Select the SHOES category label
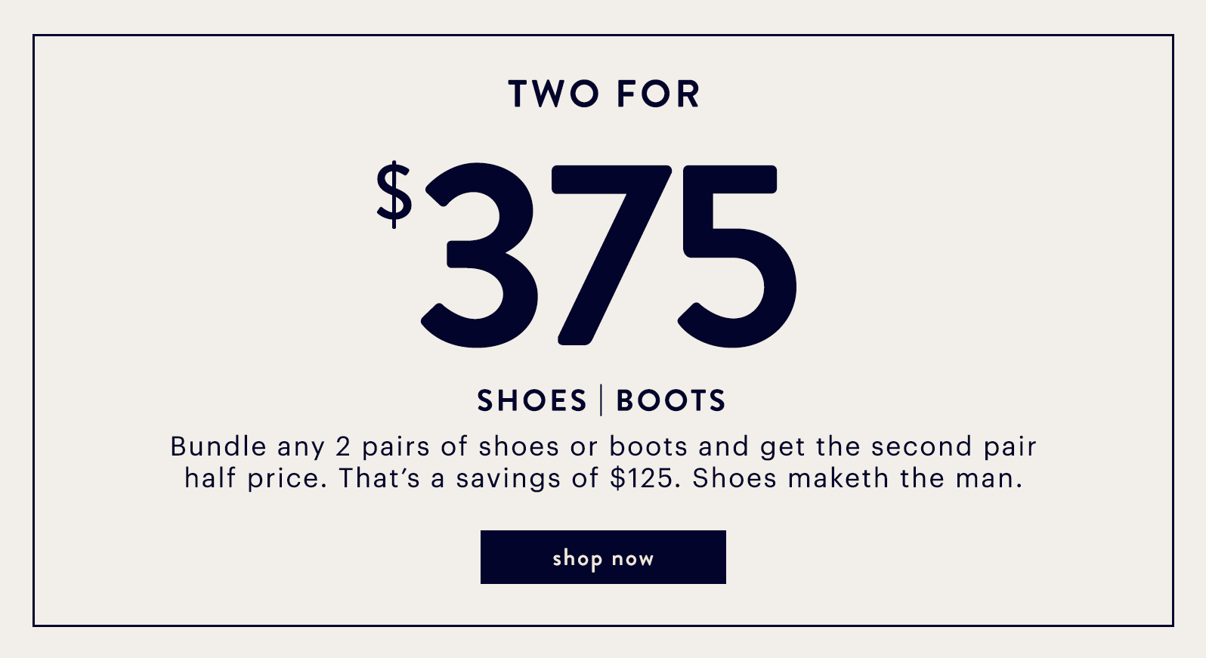1206x658 pixels. pos(532,400)
